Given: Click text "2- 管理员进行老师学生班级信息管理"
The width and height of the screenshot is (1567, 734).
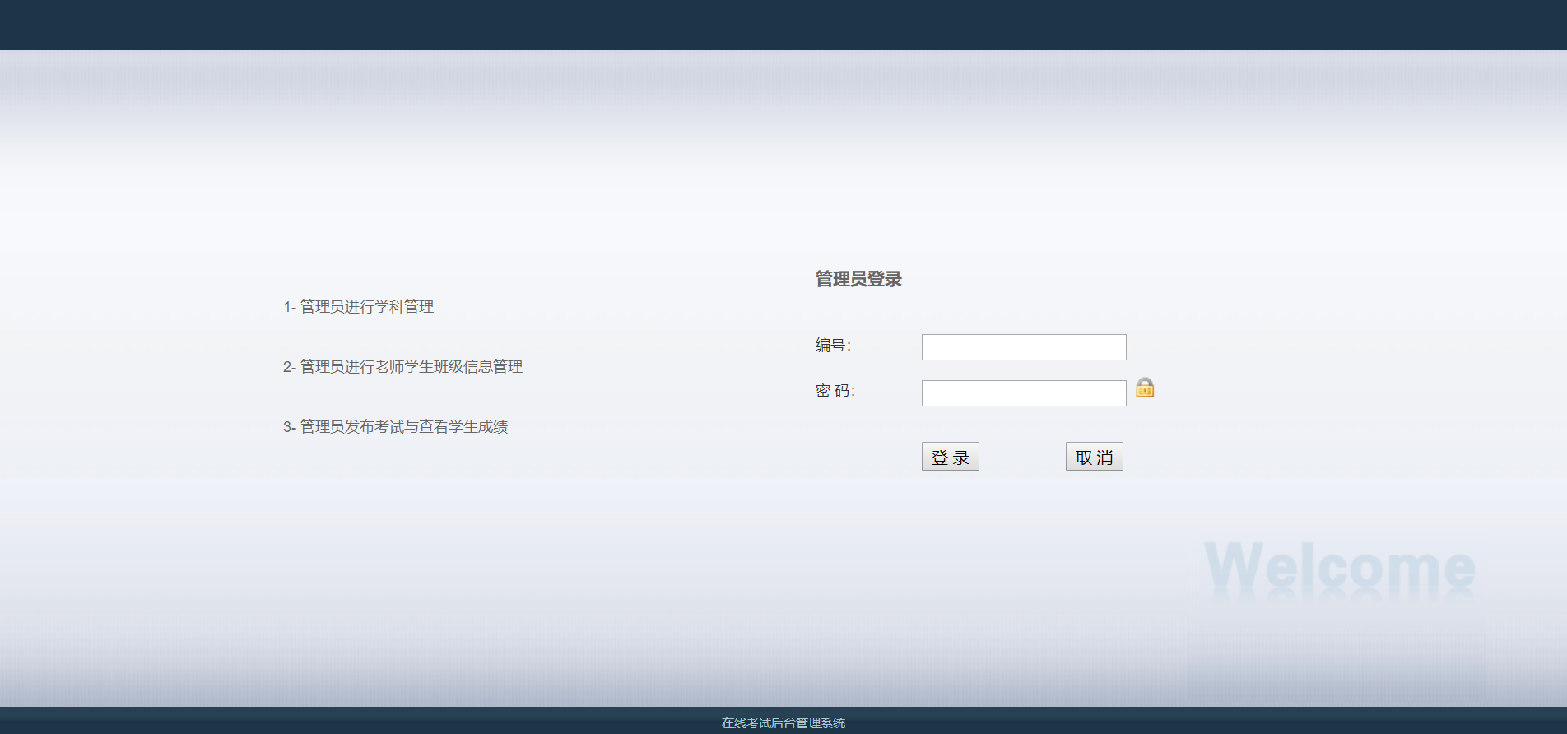Looking at the screenshot, I should click(403, 367).
